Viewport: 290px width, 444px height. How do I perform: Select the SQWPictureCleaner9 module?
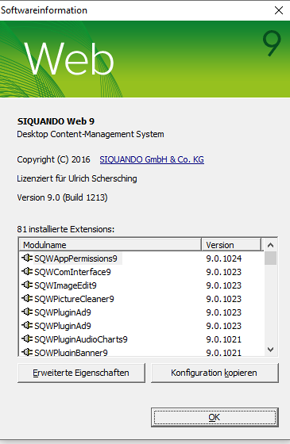(x=74, y=299)
